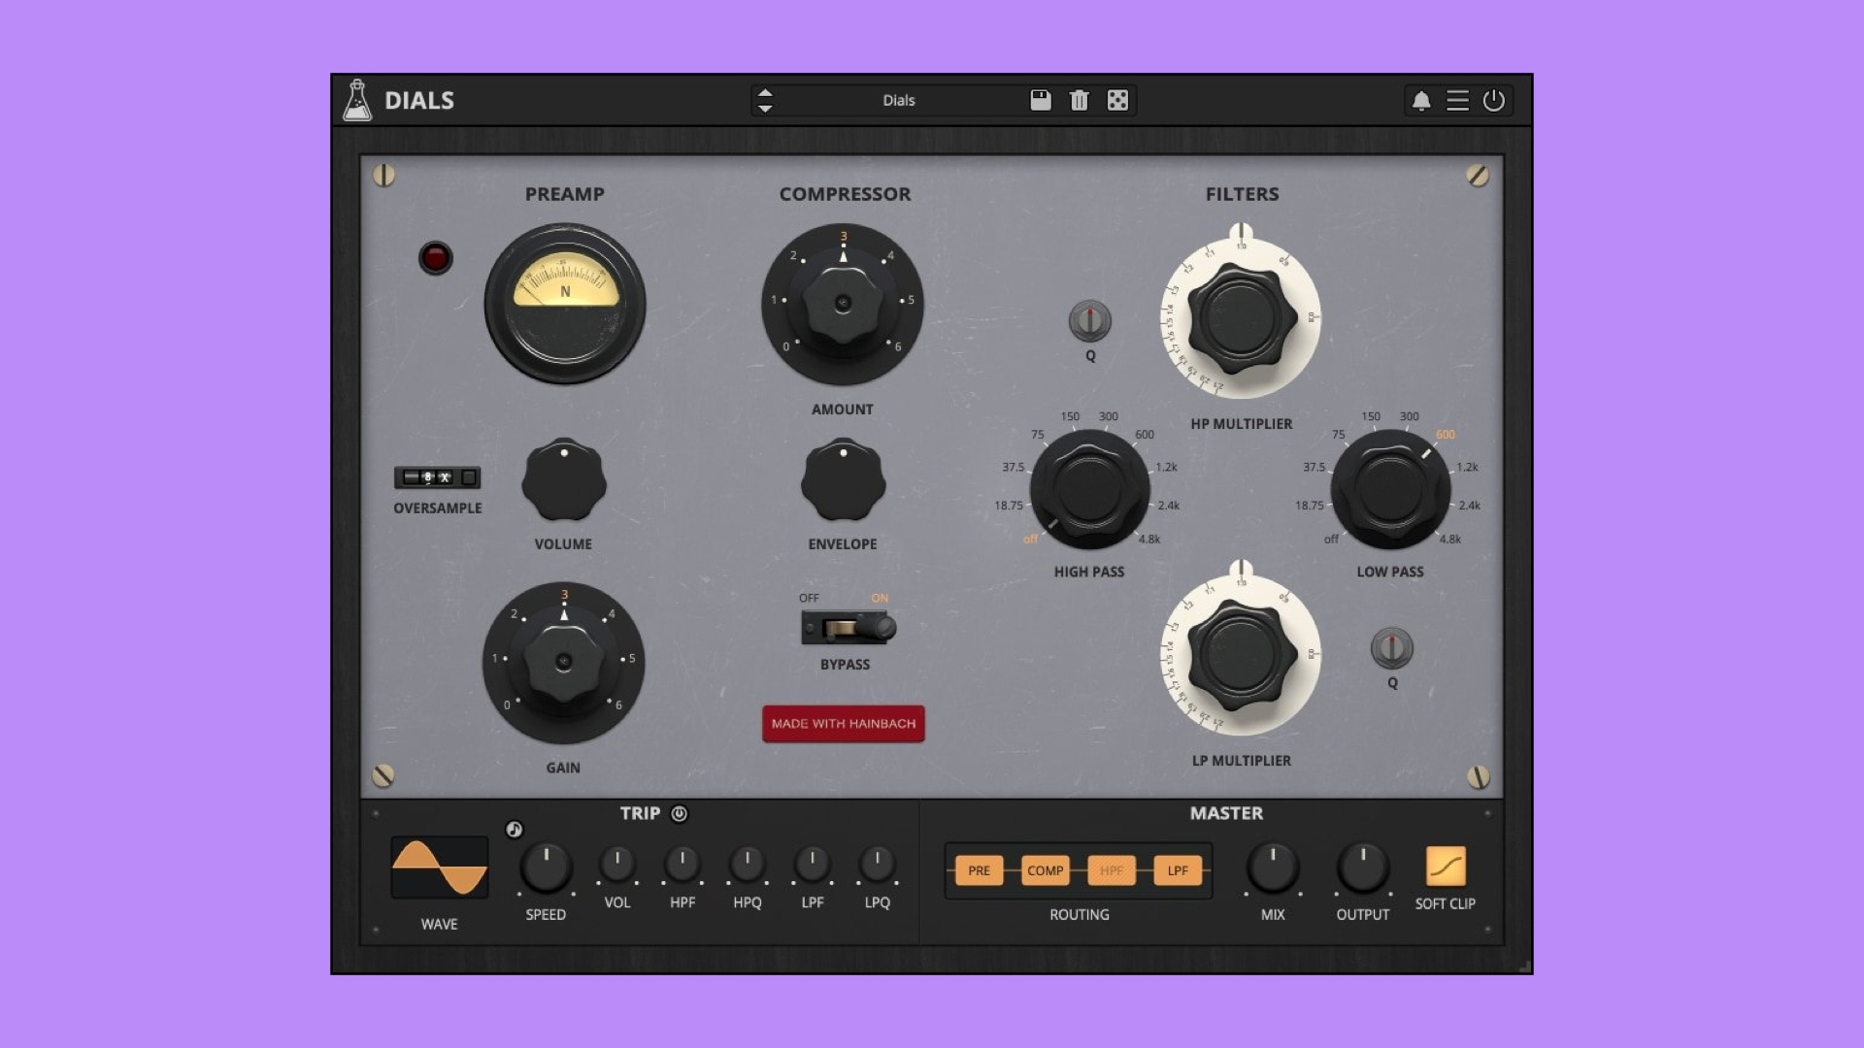Viewport: 1864px width, 1048px height.
Task: Select COMP in the routing chain
Action: click(x=1045, y=870)
